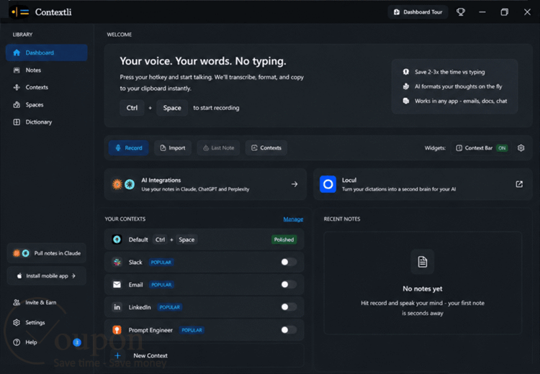540x374 pixels.
Task: Click the Contexts sidebar icon
Action: coord(17,88)
